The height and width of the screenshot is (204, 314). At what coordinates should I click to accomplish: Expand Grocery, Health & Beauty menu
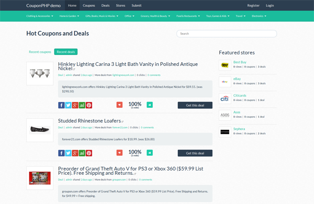tap(155, 16)
